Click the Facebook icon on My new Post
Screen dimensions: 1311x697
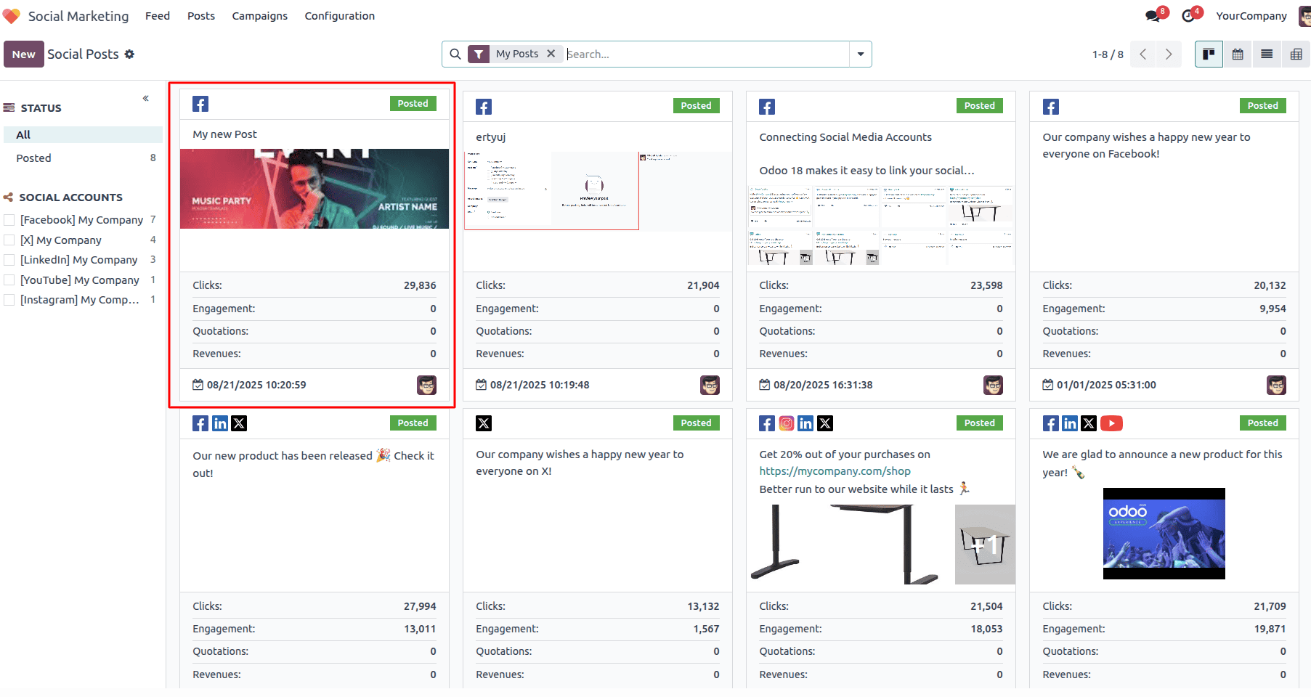point(200,103)
